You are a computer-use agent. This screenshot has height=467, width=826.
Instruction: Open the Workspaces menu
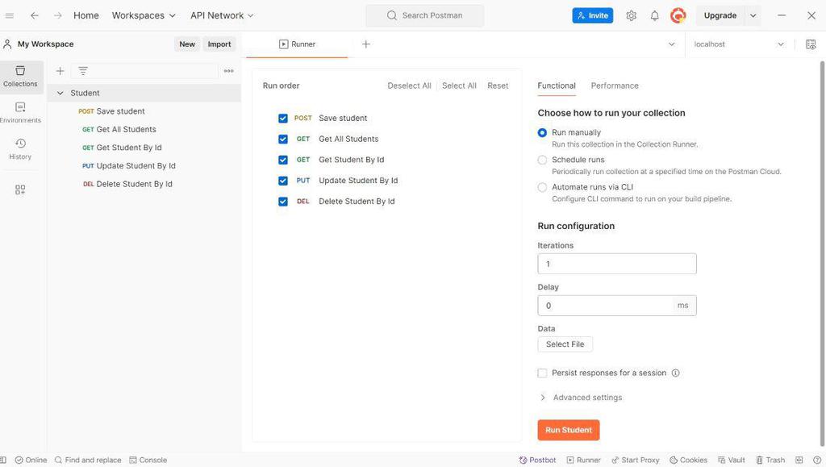(x=144, y=15)
